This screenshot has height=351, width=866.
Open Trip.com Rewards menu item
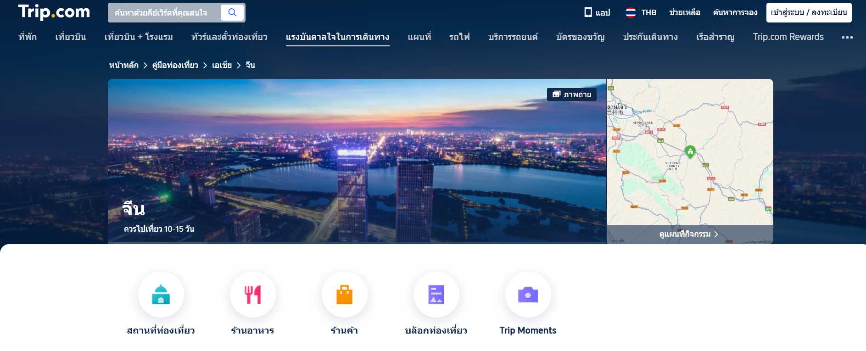pyautogui.click(x=788, y=37)
